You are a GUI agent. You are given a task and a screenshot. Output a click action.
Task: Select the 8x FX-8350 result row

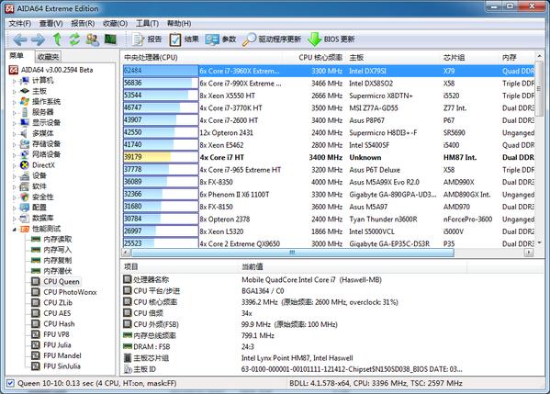click(x=329, y=182)
